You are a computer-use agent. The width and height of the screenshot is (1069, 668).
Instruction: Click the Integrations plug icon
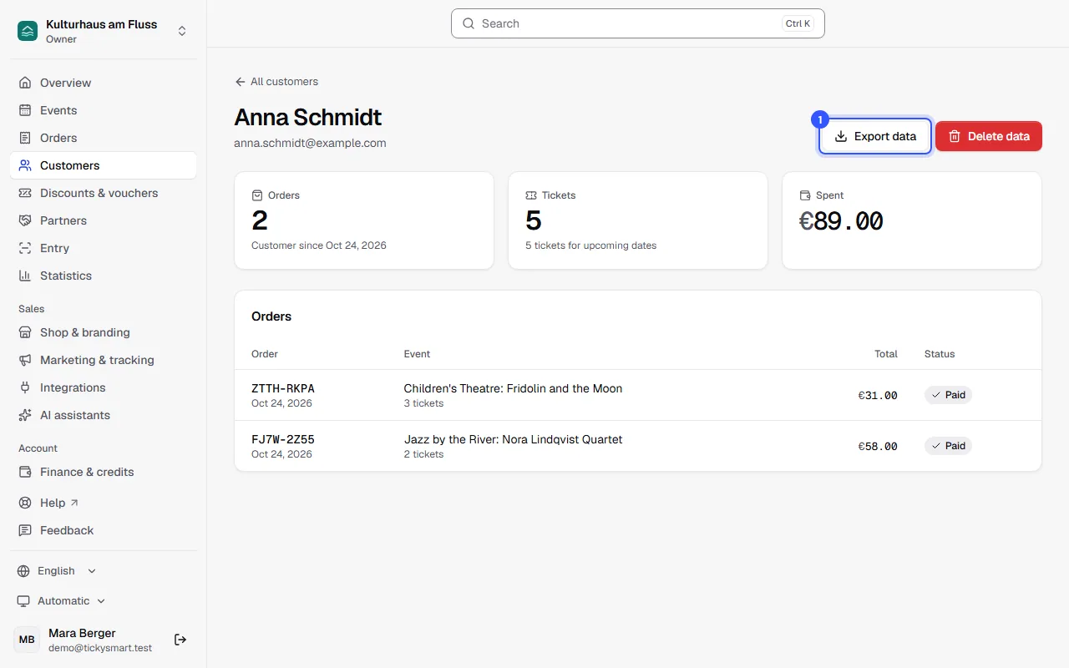pos(25,387)
